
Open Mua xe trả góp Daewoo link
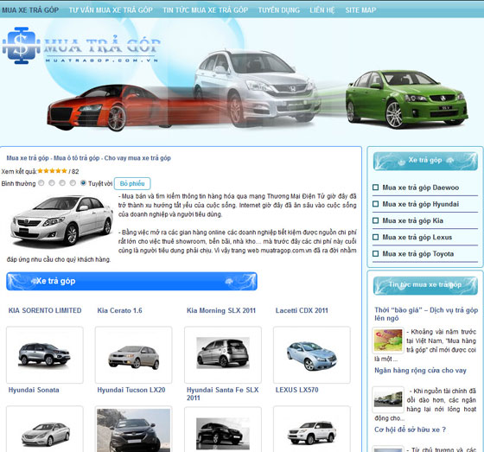click(421, 188)
